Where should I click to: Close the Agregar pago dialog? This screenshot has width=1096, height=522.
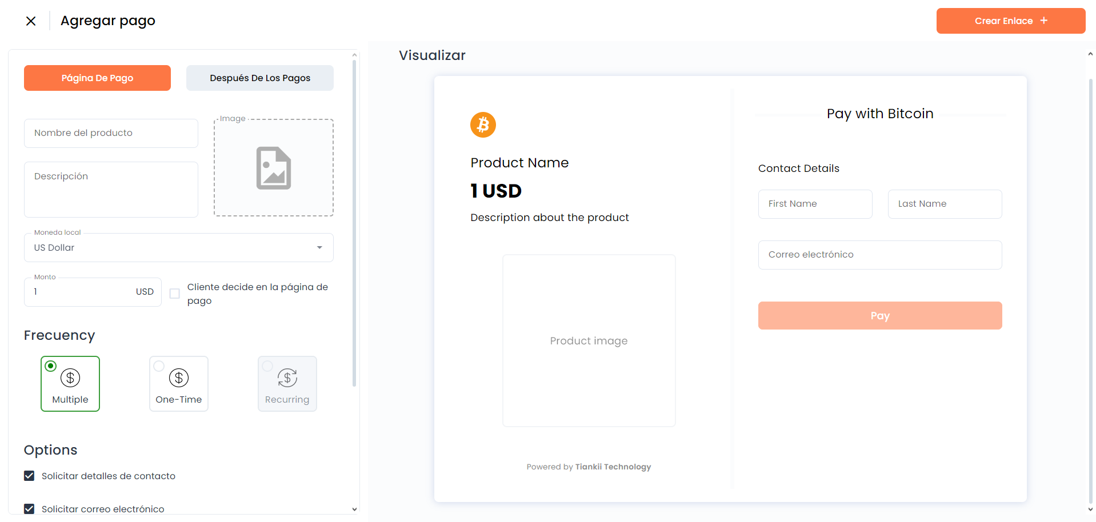click(31, 21)
